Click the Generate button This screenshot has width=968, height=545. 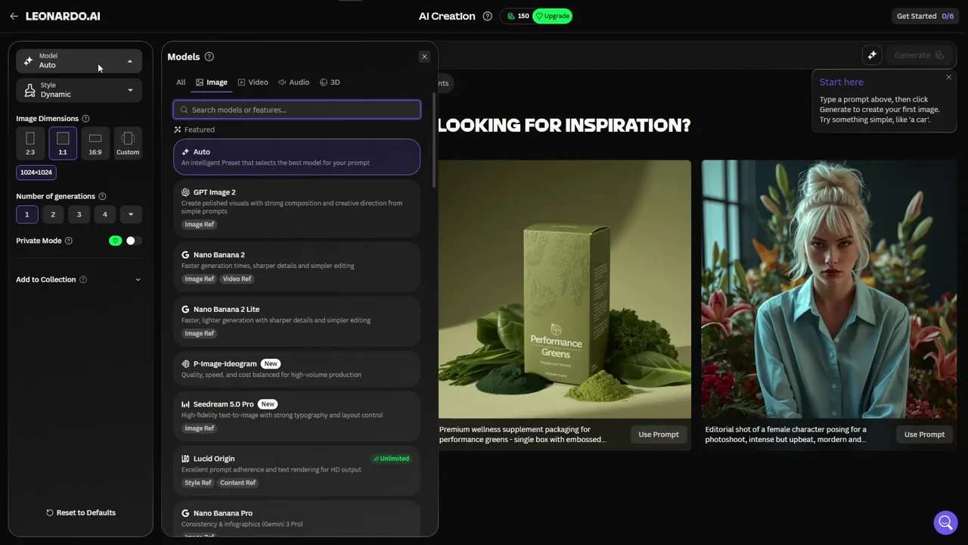[x=919, y=54]
